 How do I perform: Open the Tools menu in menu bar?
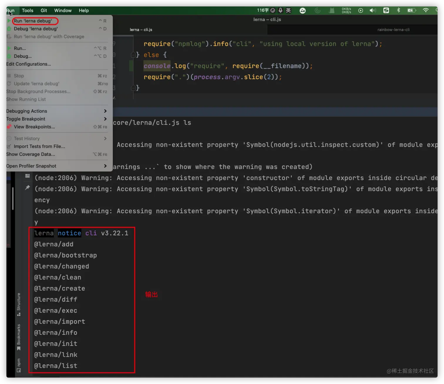point(28,11)
